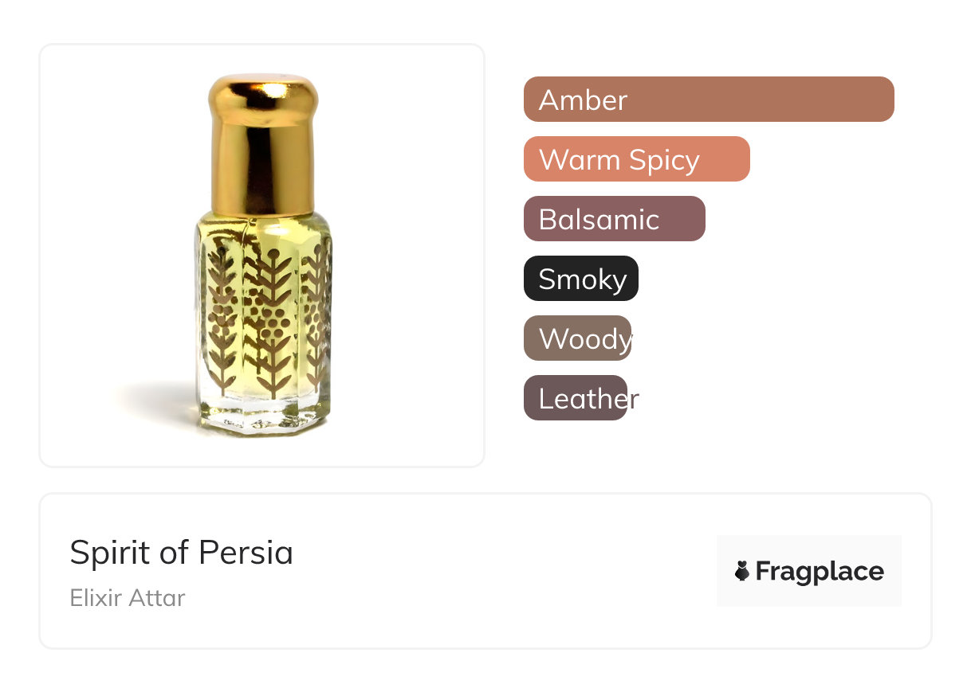
Task: Click the rounded top of the gold cap
Action: pyautogui.click(x=263, y=89)
